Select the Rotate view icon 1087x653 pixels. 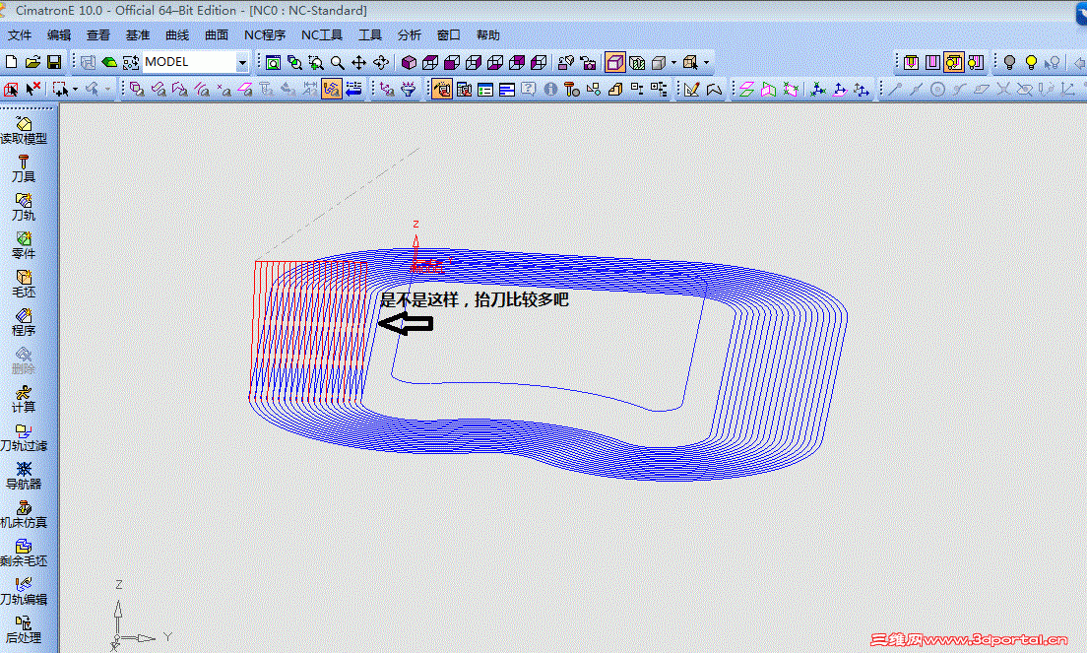pos(381,62)
